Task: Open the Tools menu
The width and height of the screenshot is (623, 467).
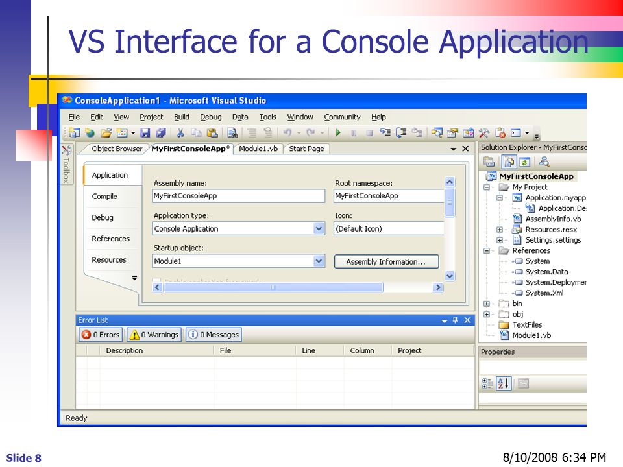Action: pyautogui.click(x=268, y=117)
